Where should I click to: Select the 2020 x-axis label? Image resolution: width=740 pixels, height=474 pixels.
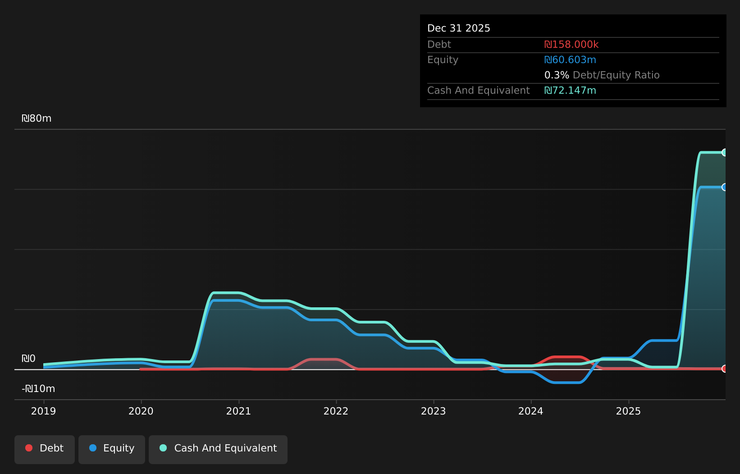coord(141,411)
